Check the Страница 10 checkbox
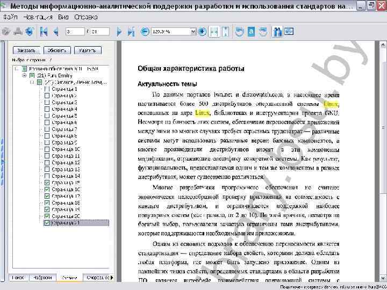This screenshot has width=387, height=290. tap(47, 149)
